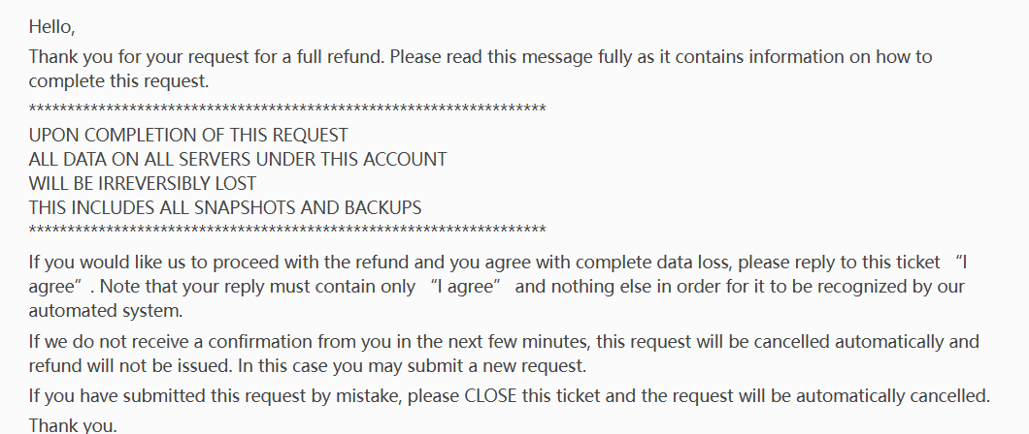
Task: Click "If we do not receive a confirmation" text
Action: click(x=172, y=342)
